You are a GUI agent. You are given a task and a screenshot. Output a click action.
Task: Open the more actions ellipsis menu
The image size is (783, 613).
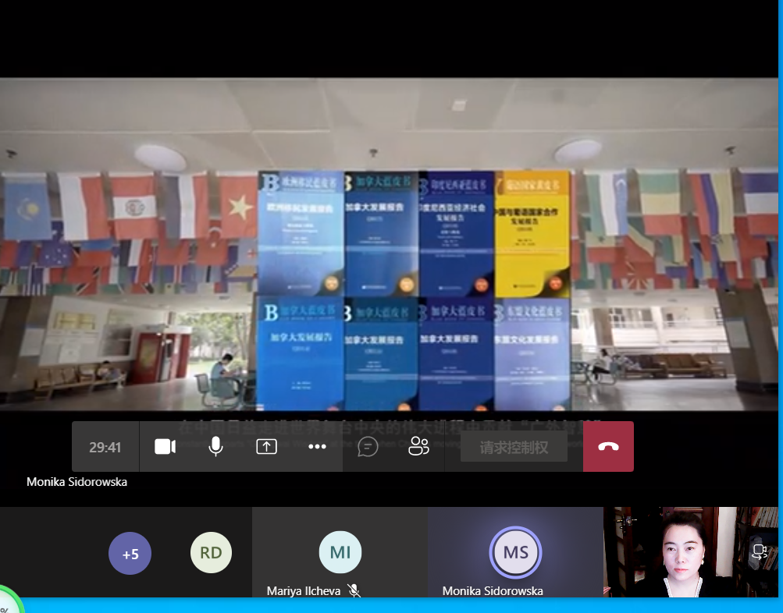[x=317, y=447]
